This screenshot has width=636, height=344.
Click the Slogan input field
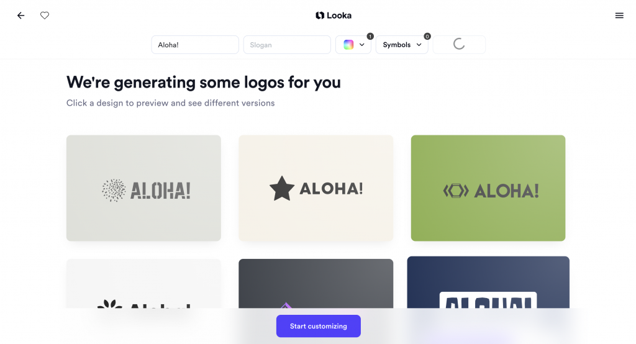pos(287,45)
